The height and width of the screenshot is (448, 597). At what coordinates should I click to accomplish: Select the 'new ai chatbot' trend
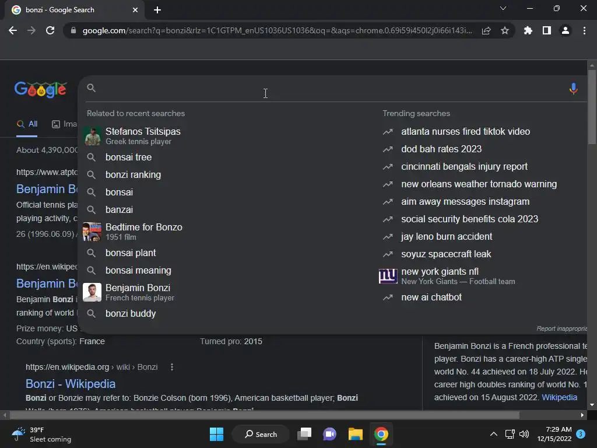(x=431, y=297)
